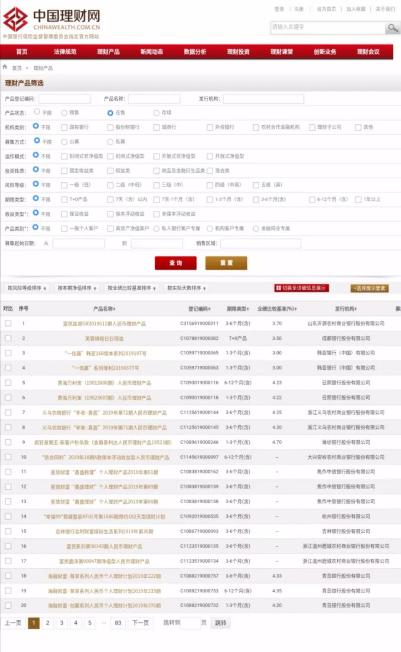Screen dimensions: 401x652
Task: Open the 新闻动态 menu item
Action: coord(152,52)
